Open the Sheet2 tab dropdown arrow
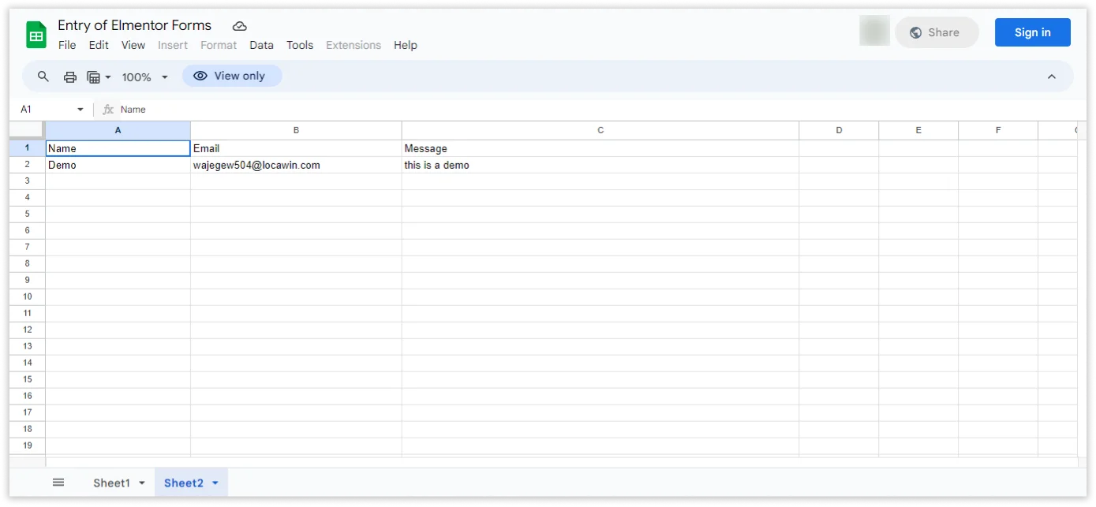The height and width of the screenshot is (507, 1096). 215,483
